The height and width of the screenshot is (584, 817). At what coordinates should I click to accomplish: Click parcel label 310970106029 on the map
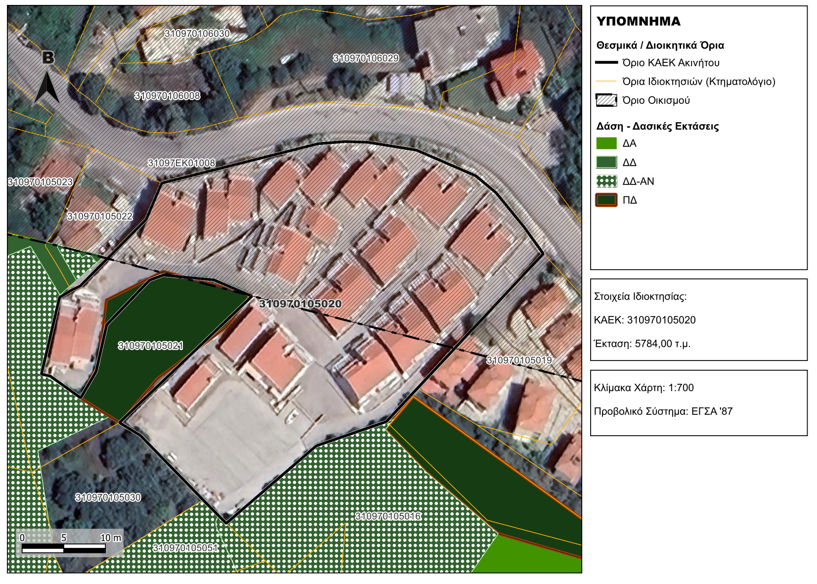[366, 58]
